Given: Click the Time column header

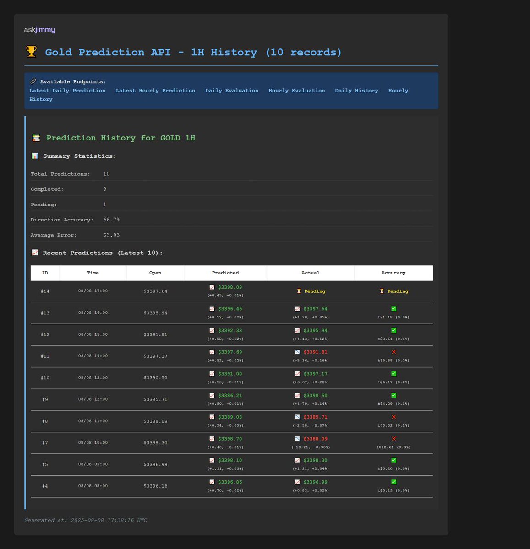Looking at the screenshot, I should 93,273.
